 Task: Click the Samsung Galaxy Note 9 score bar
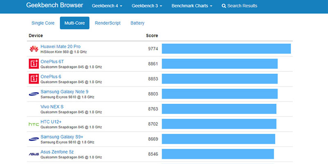point(220,94)
